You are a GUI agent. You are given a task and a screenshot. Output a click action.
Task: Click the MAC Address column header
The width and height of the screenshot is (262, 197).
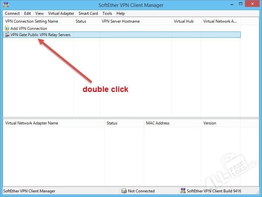(158, 123)
